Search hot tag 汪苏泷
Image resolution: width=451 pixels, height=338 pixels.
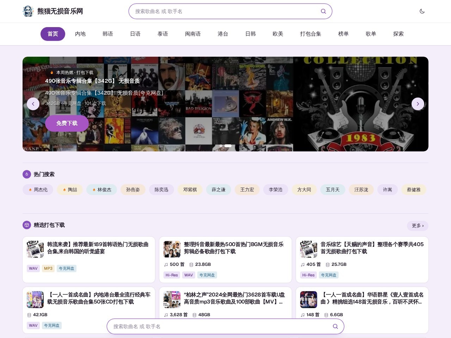361,189
